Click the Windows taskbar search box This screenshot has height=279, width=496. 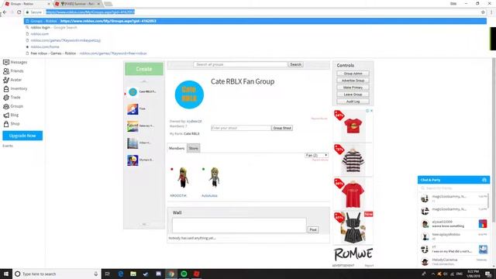pos(57,274)
